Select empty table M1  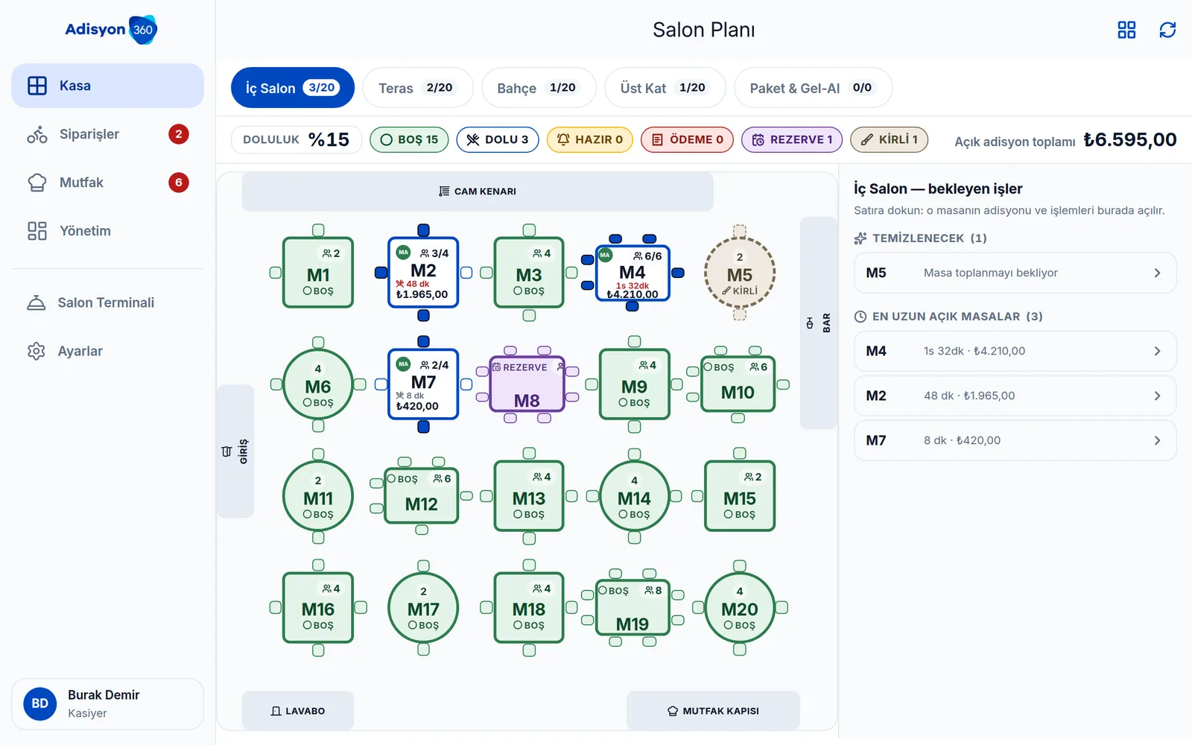pyautogui.click(x=318, y=273)
